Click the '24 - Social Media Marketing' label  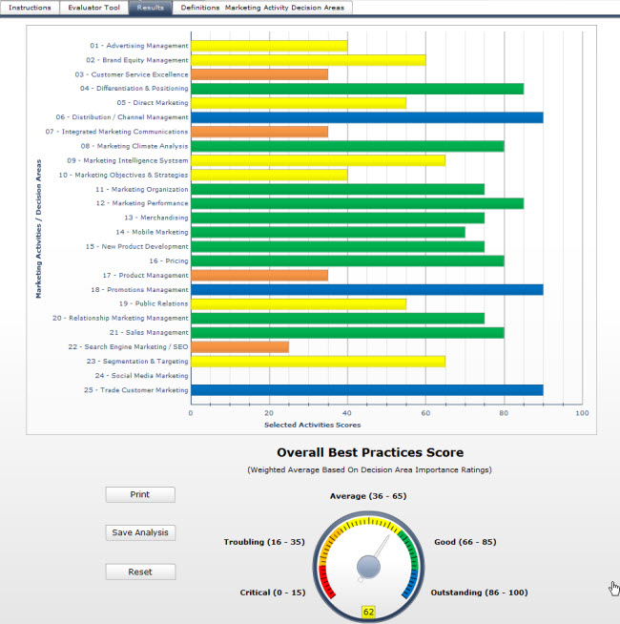click(x=142, y=376)
